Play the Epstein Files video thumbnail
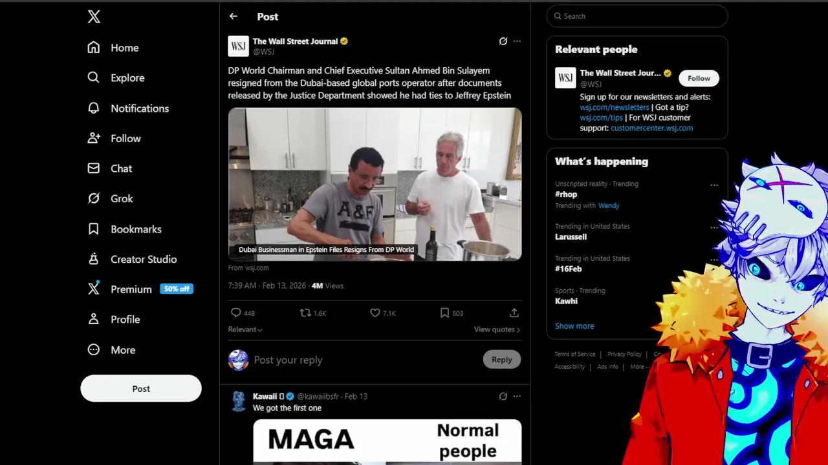 click(375, 185)
